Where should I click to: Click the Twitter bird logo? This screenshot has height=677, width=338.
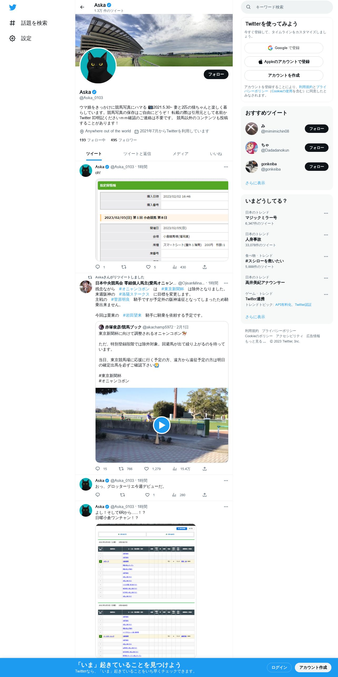[x=13, y=7]
